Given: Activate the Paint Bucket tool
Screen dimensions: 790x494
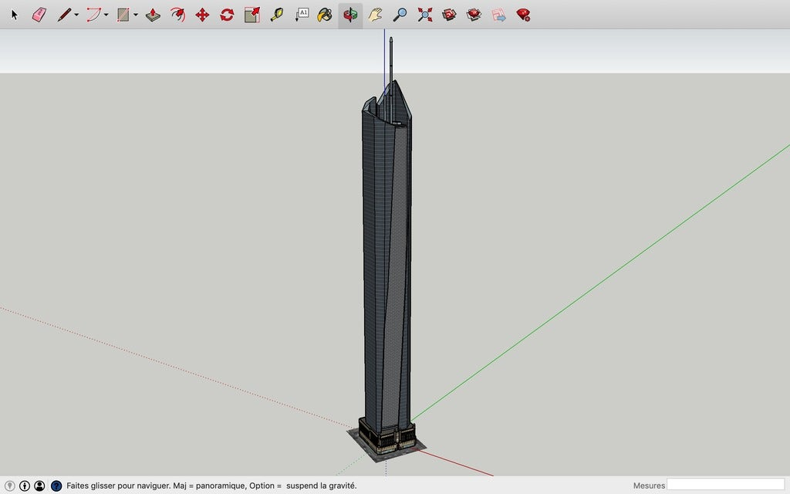Looking at the screenshot, I should (325, 15).
